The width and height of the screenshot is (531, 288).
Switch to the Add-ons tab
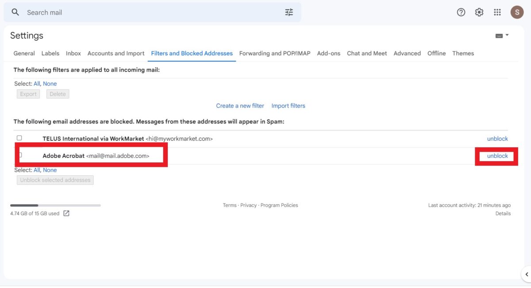329,53
